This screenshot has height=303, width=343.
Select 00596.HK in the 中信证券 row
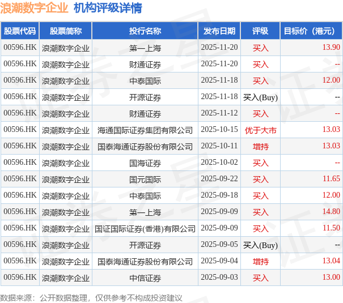click(x=20, y=277)
